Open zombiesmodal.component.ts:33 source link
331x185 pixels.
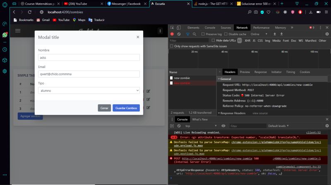click(x=298, y=166)
